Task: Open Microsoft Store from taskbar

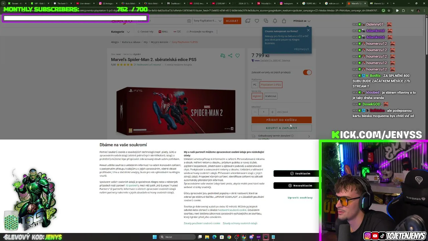Action: pos(222,237)
